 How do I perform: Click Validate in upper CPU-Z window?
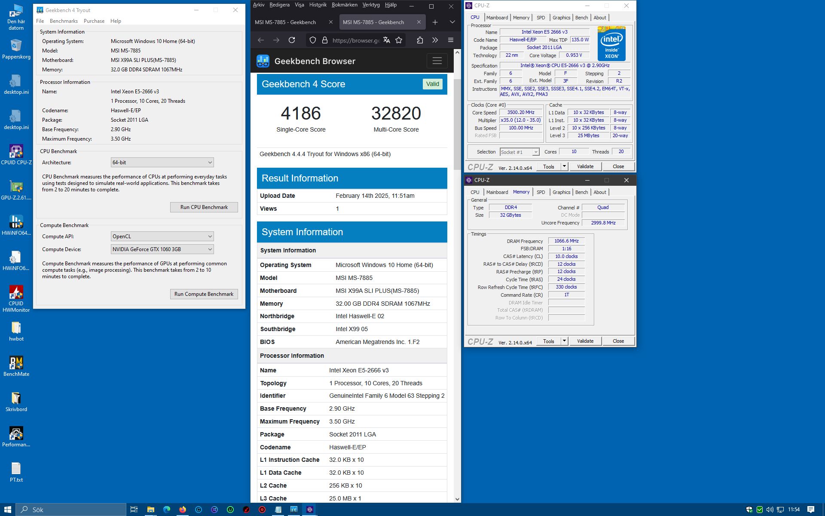tap(585, 166)
